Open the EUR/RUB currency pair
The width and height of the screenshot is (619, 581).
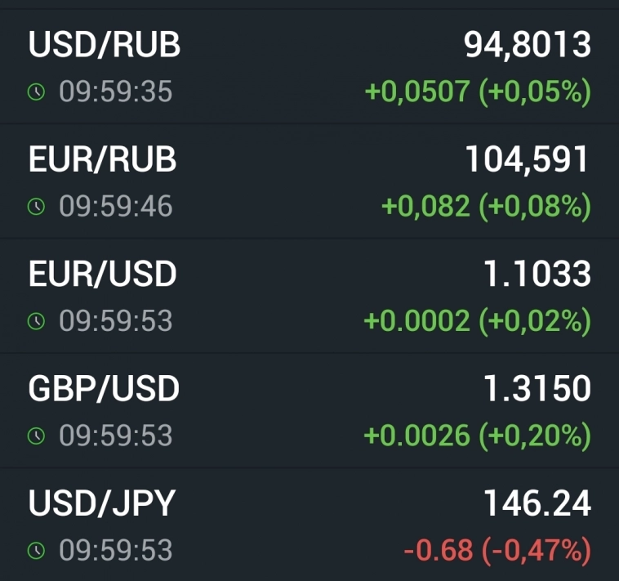point(103,160)
